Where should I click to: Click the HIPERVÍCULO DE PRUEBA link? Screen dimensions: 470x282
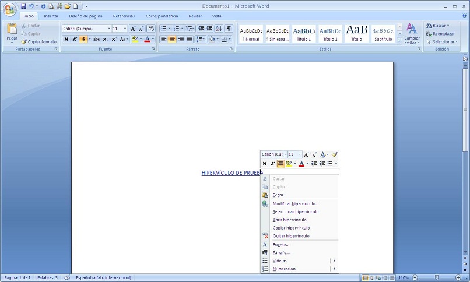232,173
